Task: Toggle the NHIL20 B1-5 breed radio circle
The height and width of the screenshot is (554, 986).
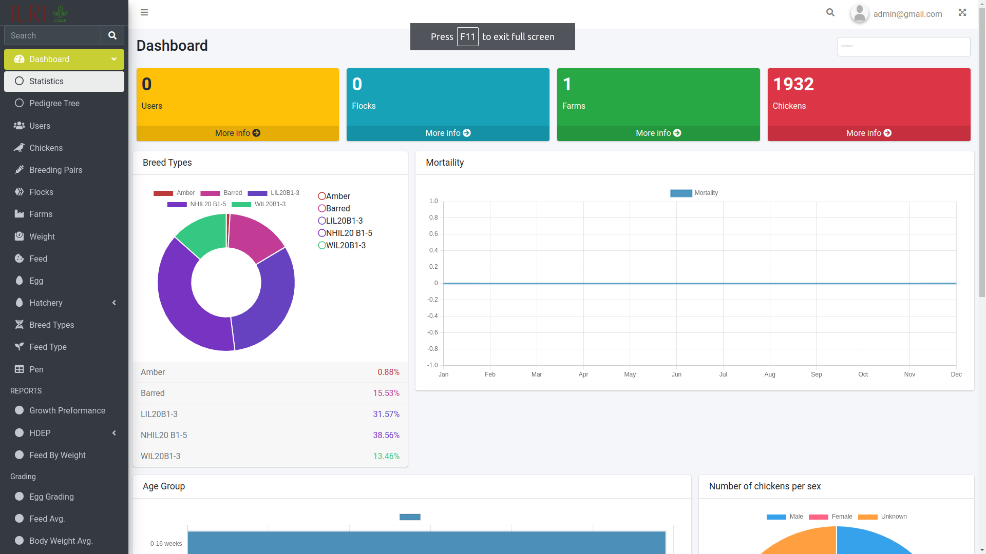Action: click(322, 233)
